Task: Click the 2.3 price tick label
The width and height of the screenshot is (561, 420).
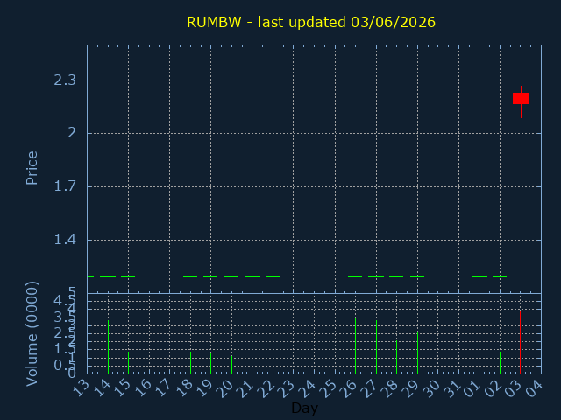Action: point(65,80)
